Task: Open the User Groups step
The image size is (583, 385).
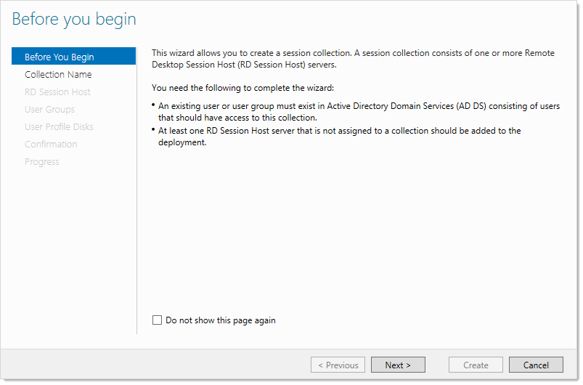Action: [49, 110]
